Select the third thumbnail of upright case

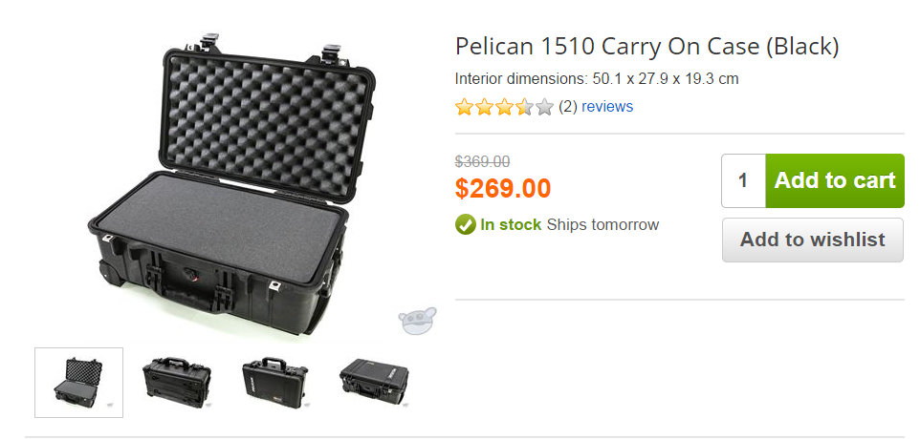click(274, 382)
